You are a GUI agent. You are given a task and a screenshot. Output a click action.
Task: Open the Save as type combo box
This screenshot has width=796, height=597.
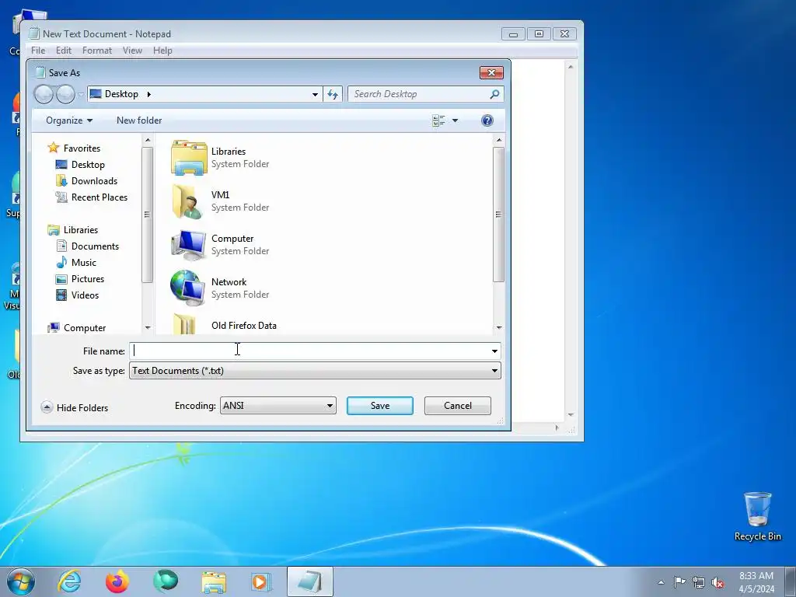(x=315, y=371)
